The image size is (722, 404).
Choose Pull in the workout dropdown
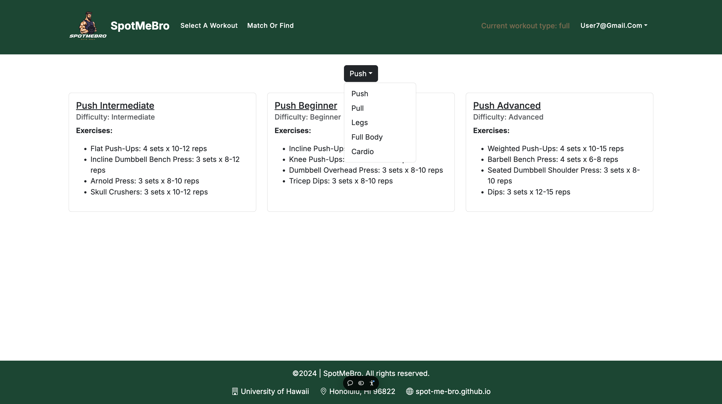point(357,108)
